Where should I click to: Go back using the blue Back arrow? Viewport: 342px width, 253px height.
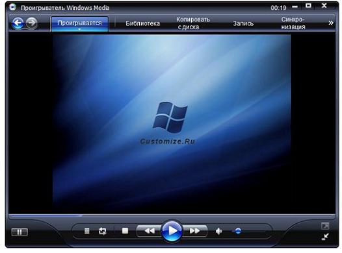(x=18, y=23)
